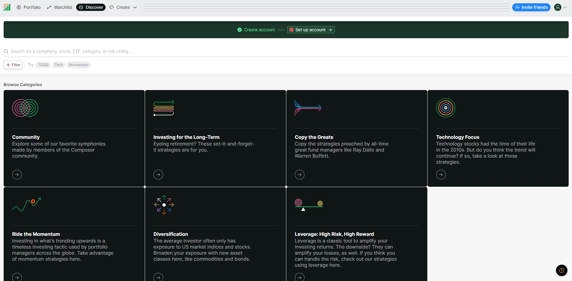Click the Ride the Momentum chart icon
572x281 pixels.
click(26, 205)
